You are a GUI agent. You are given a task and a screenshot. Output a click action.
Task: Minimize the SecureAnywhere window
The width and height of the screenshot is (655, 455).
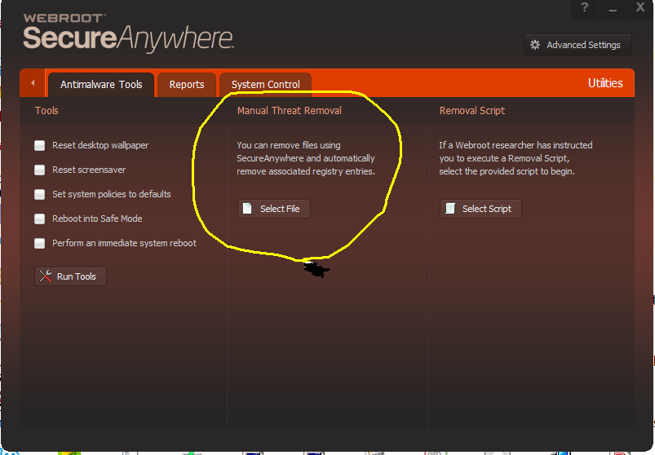613,8
